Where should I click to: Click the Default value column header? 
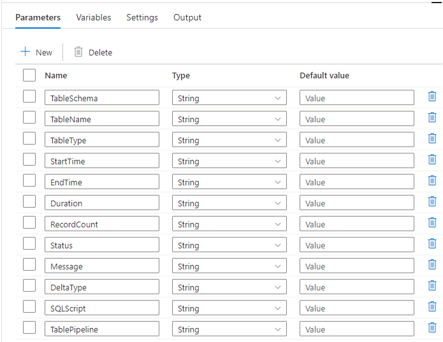[x=324, y=76]
